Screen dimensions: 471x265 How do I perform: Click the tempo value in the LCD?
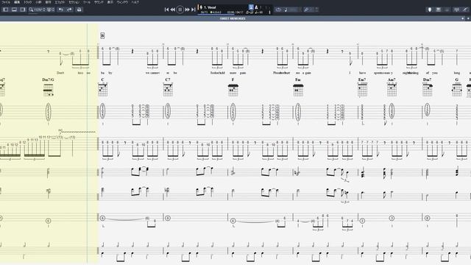click(x=258, y=13)
